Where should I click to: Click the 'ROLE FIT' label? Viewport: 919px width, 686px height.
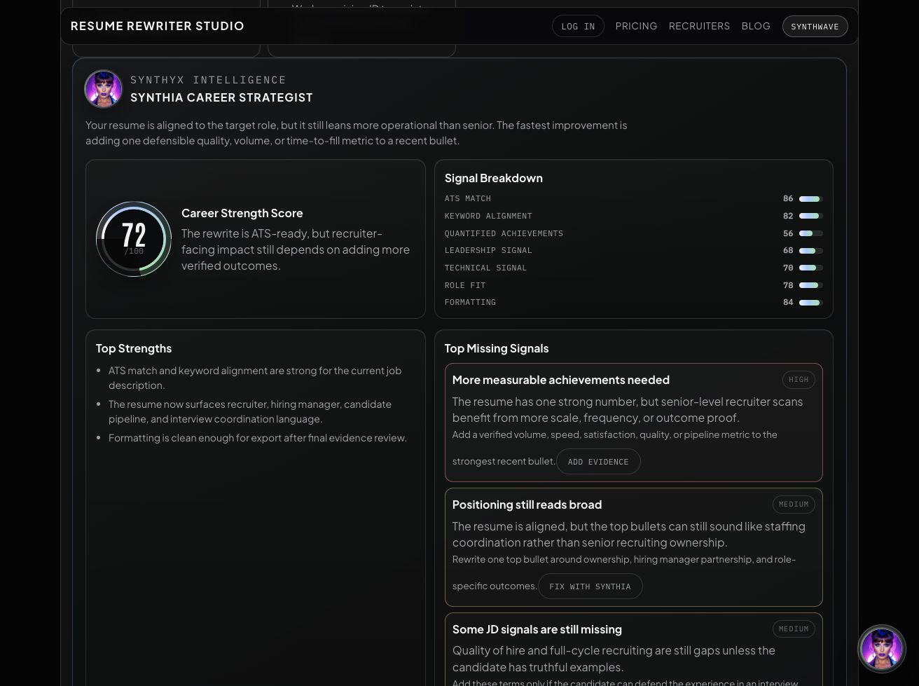tap(465, 285)
